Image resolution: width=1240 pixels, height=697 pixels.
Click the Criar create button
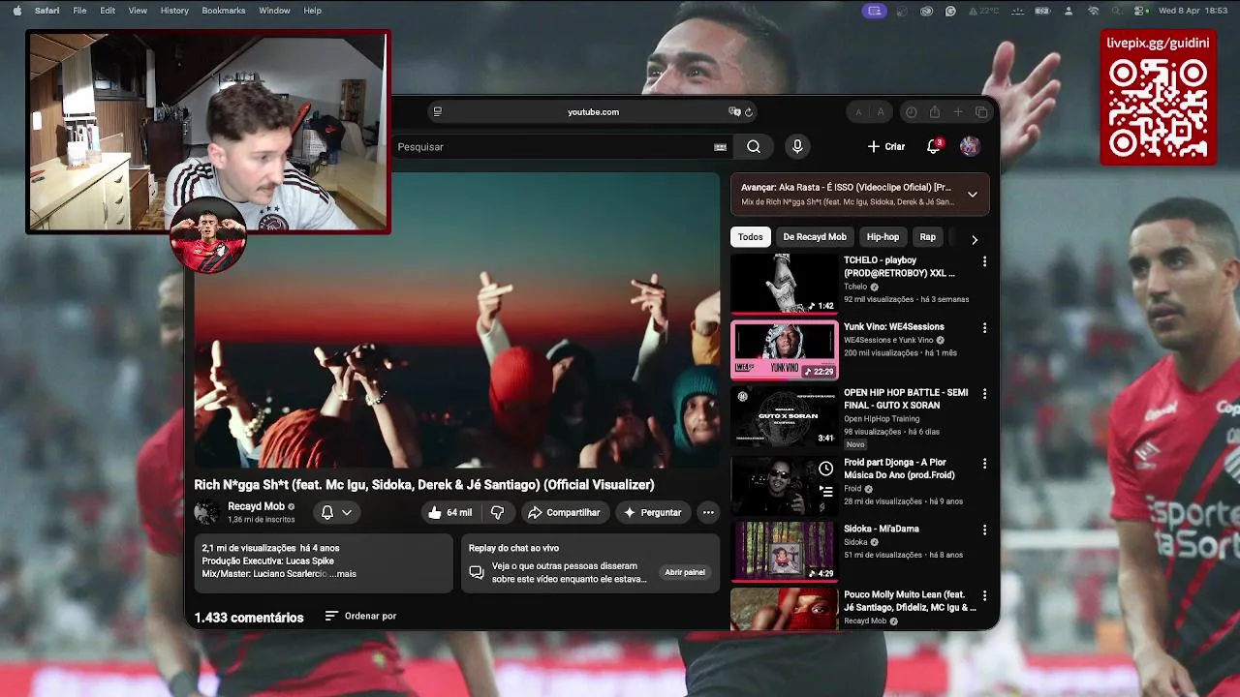pyautogui.click(x=886, y=146)
